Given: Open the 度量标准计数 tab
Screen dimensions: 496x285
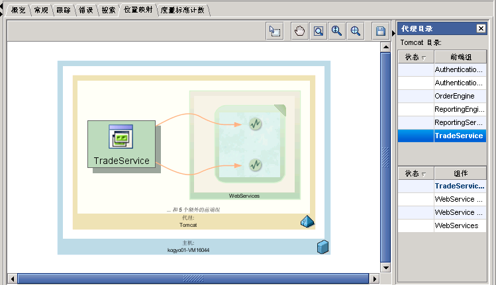Looking at the screenshot, I should click(183, 10).
